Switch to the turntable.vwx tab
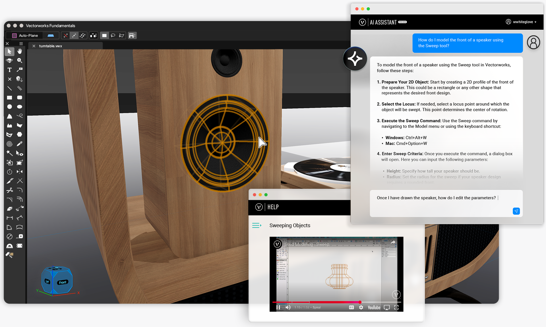The width and height of the screenshot is (546, 327). pos(51,46)
